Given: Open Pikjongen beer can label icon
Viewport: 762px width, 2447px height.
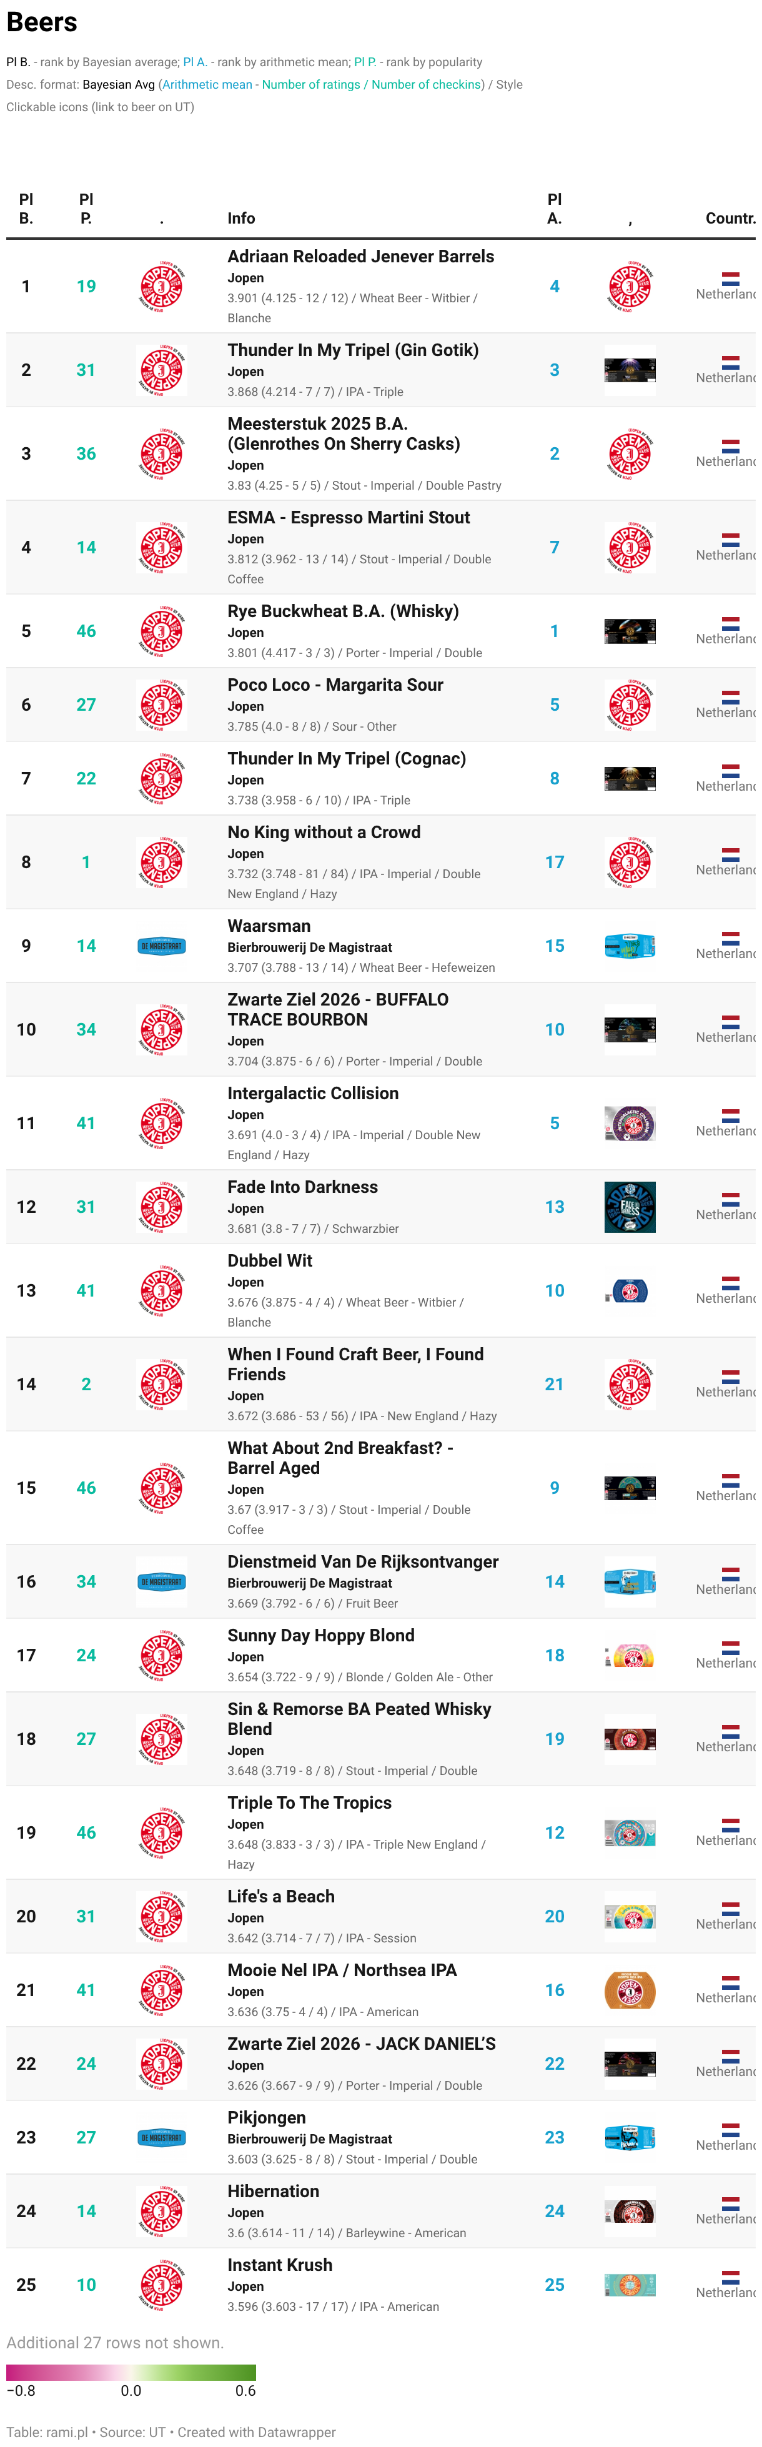Looking at the screenshot, I should pyautogui.click(x=630, y=2138).
